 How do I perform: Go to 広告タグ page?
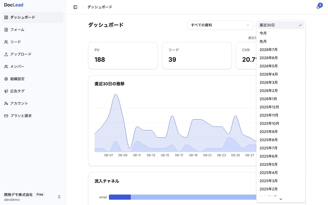coord(33,91)
